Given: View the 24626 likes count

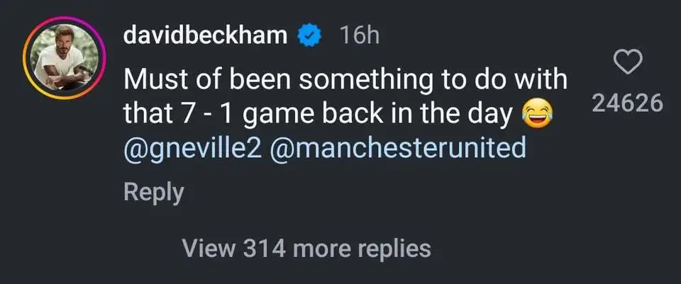Looking at the screenshot, I should [x=626, y=104].
